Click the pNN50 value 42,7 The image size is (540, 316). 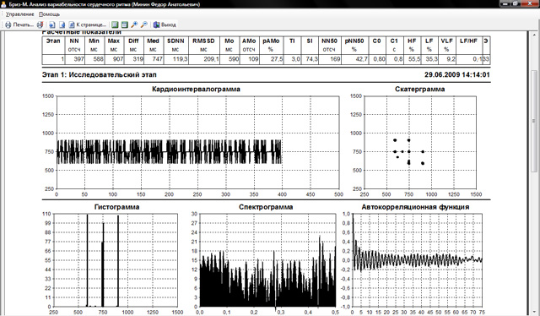pos(361,59)
